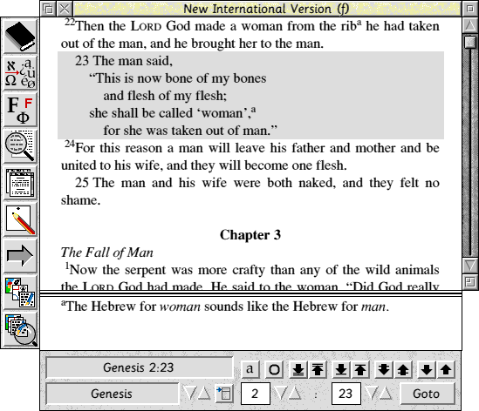479x411 pixels.
Task: Click the chapter number field
Action: point(255,394)
